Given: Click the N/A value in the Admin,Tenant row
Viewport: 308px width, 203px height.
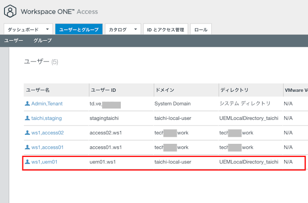Looking at the screenshot, I should click(288, 103).
